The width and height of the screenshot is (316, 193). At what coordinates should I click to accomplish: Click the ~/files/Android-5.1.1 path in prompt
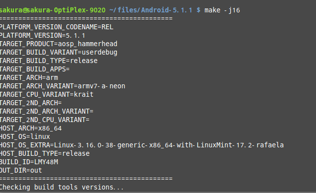(x=151, y=10)
